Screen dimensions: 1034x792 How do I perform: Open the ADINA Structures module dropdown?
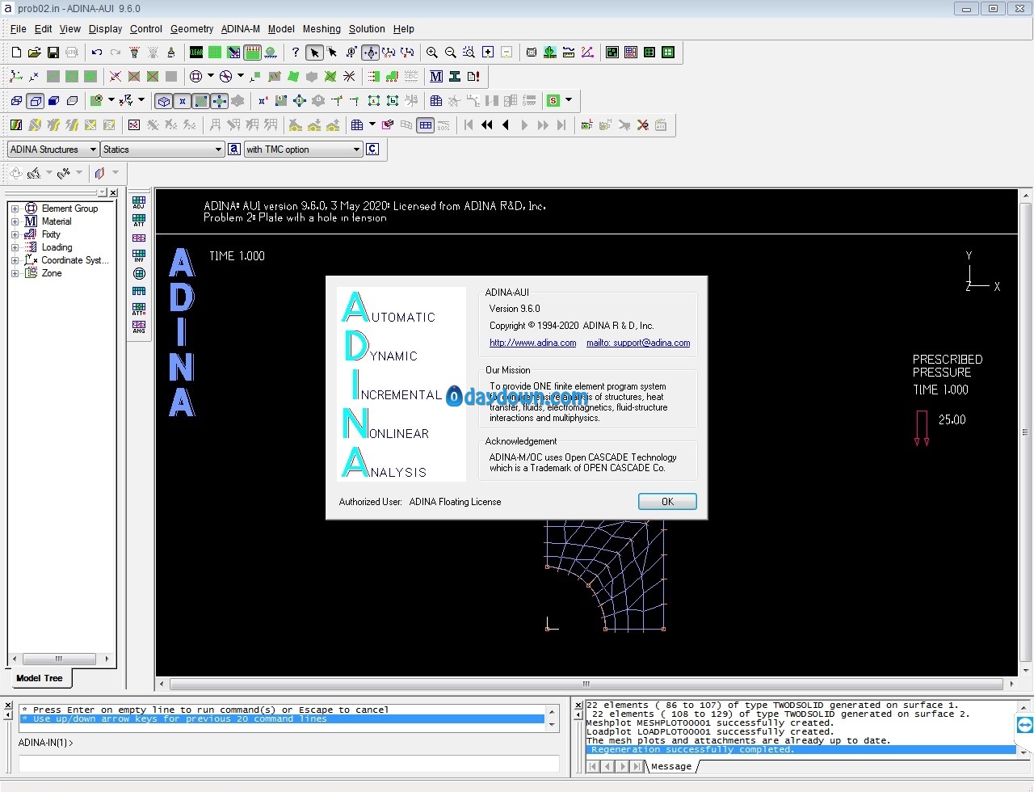pos(53,150)
